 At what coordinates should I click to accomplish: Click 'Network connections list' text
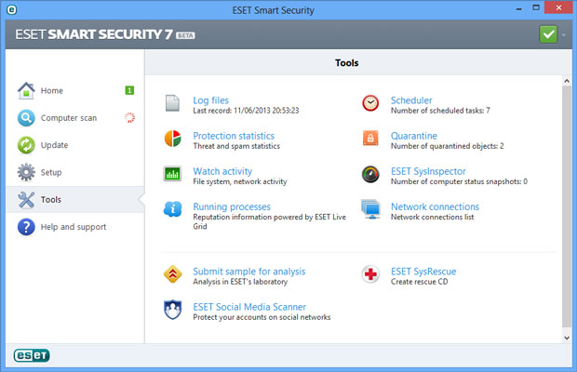[x=433, y=218]
